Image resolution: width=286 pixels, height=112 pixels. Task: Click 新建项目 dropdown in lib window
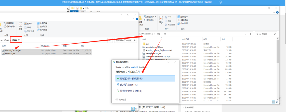click(150, 17)
